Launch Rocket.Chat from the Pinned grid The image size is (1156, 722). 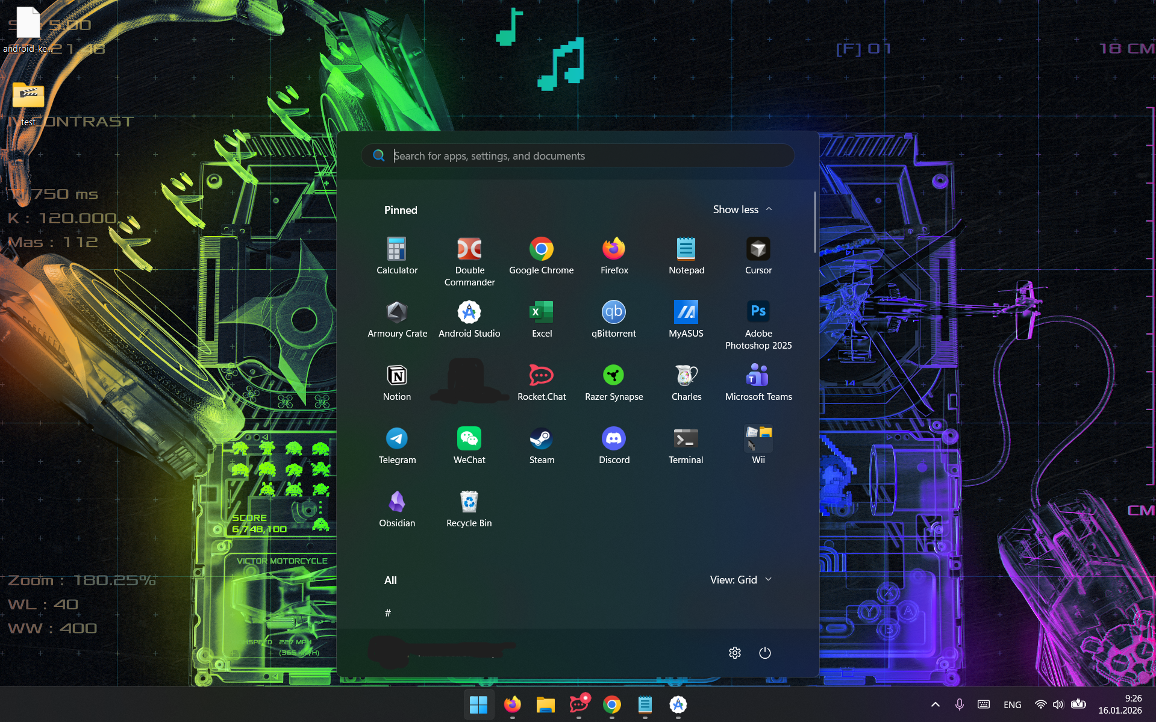(542, 382)
